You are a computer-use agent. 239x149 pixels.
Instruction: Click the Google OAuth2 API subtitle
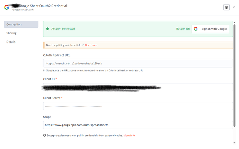click(23, 10)
